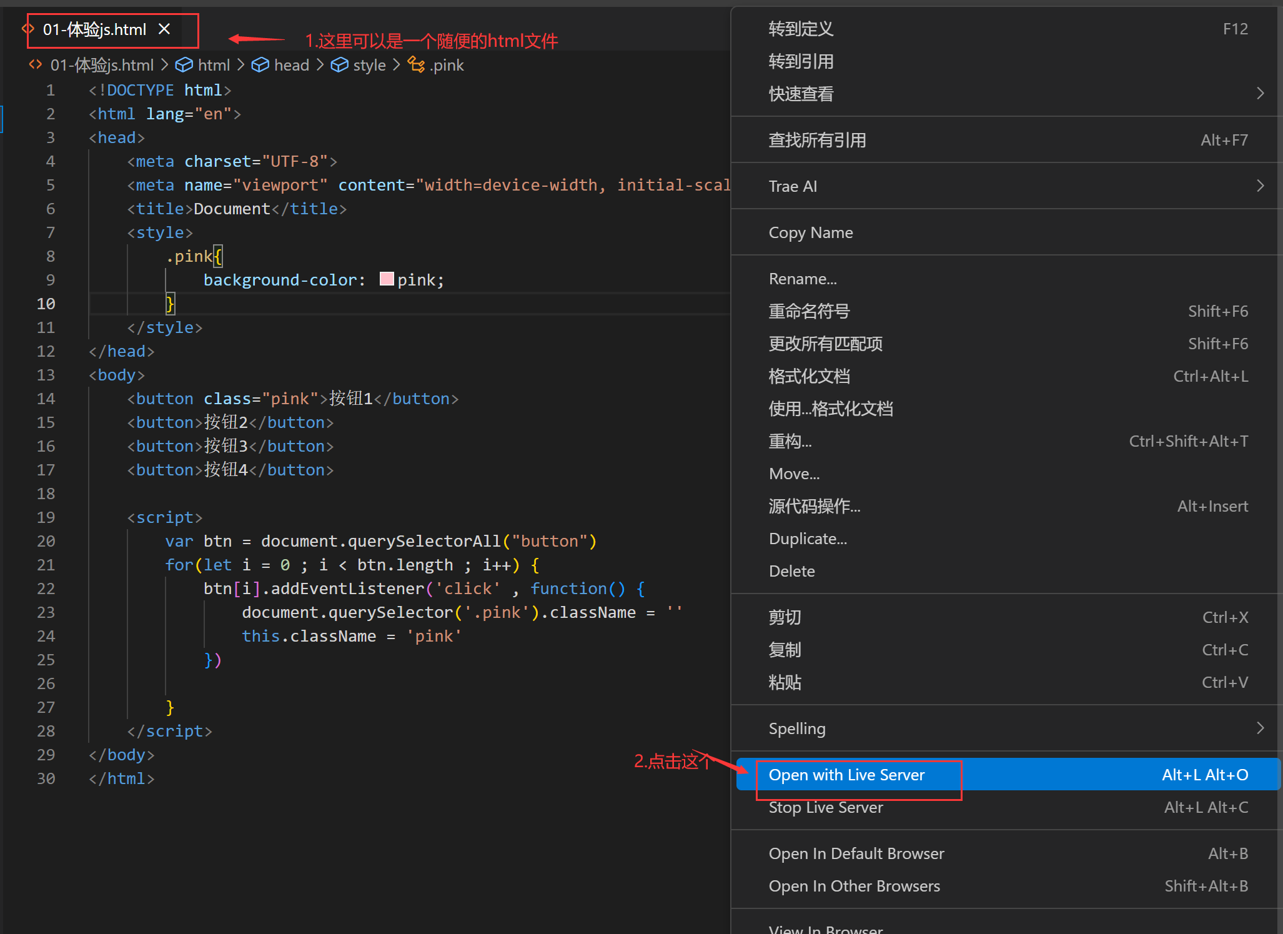Click Open In Default Browser

856,853
